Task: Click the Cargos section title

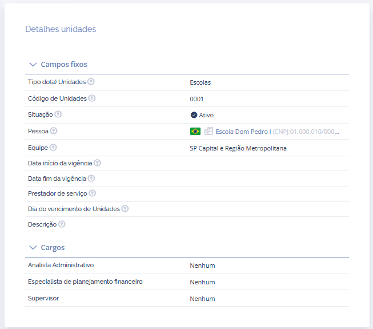Action: [x=53, y=248]
